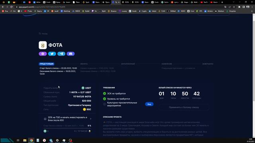Click the ЗСК не требуется green checkmark

[x=104, y=94]
